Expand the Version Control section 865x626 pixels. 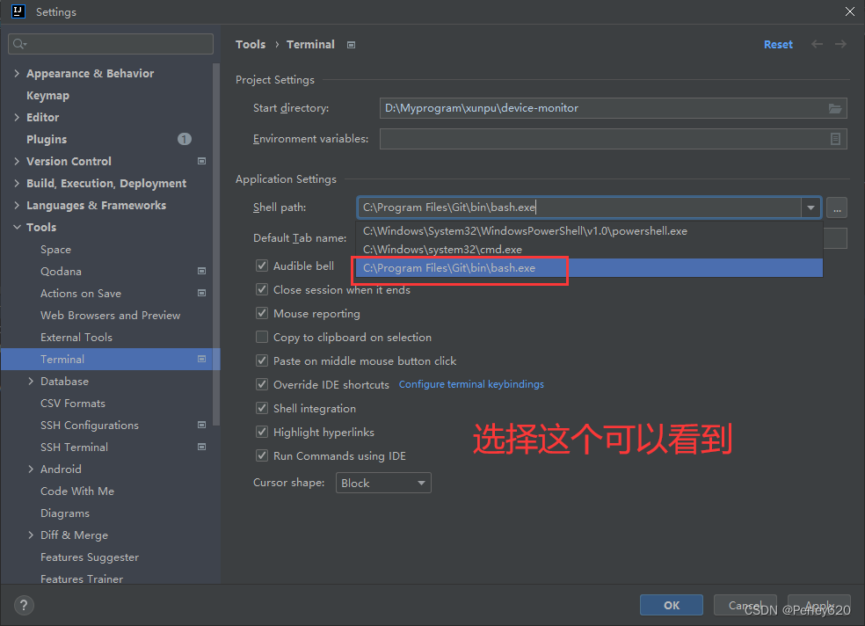click(x=17, y=161)
